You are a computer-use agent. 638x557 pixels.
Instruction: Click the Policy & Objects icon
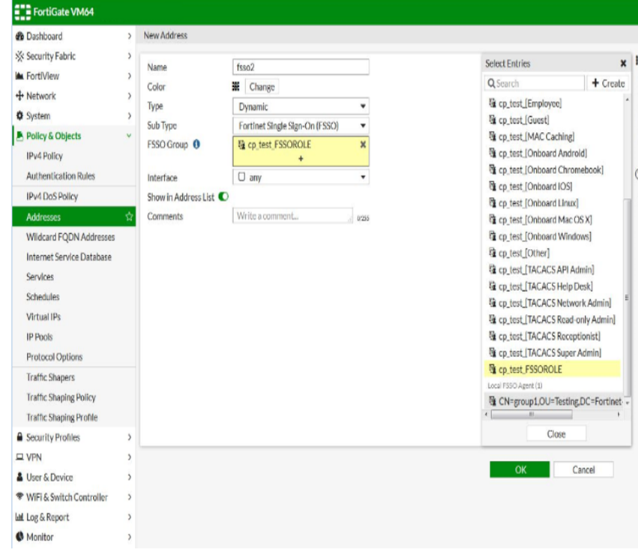tap(19, 136)
